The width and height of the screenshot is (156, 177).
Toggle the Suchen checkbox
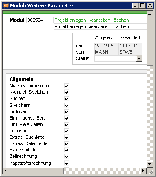click(66, 99)
